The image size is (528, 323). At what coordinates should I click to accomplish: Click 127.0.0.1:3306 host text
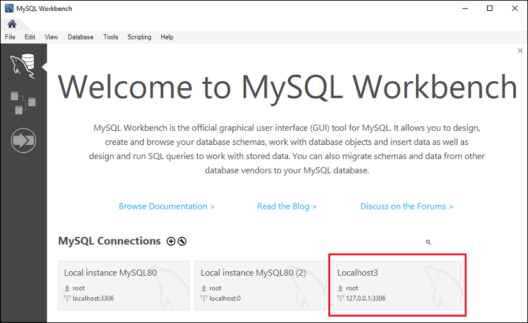[x=365, y=298]
